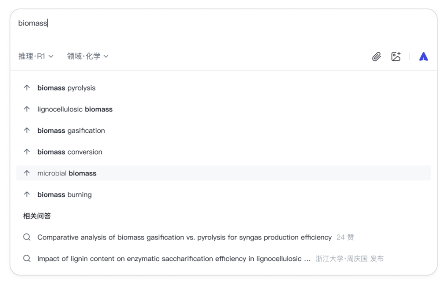The image size is (446, 284).
Task: Click arrow icon beside lignocellulosic biomass
Action: (x=27, y=109)
